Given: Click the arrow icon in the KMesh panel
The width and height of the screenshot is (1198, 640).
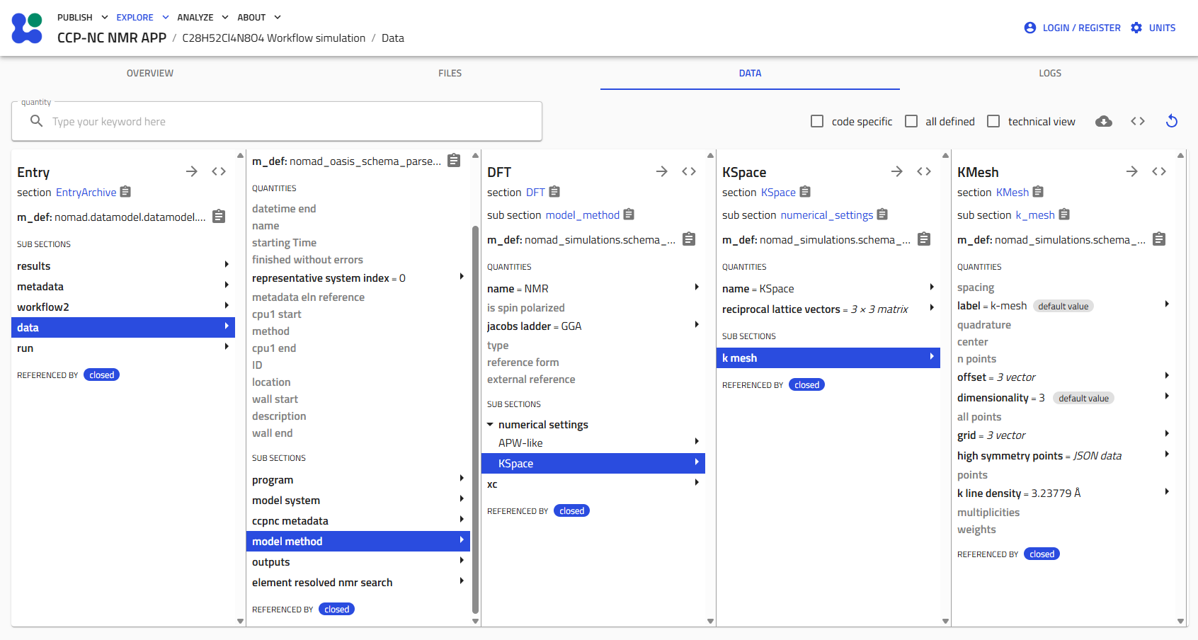Looking at the screenshot, I should pyautogui.click(x=1132, y=171).
